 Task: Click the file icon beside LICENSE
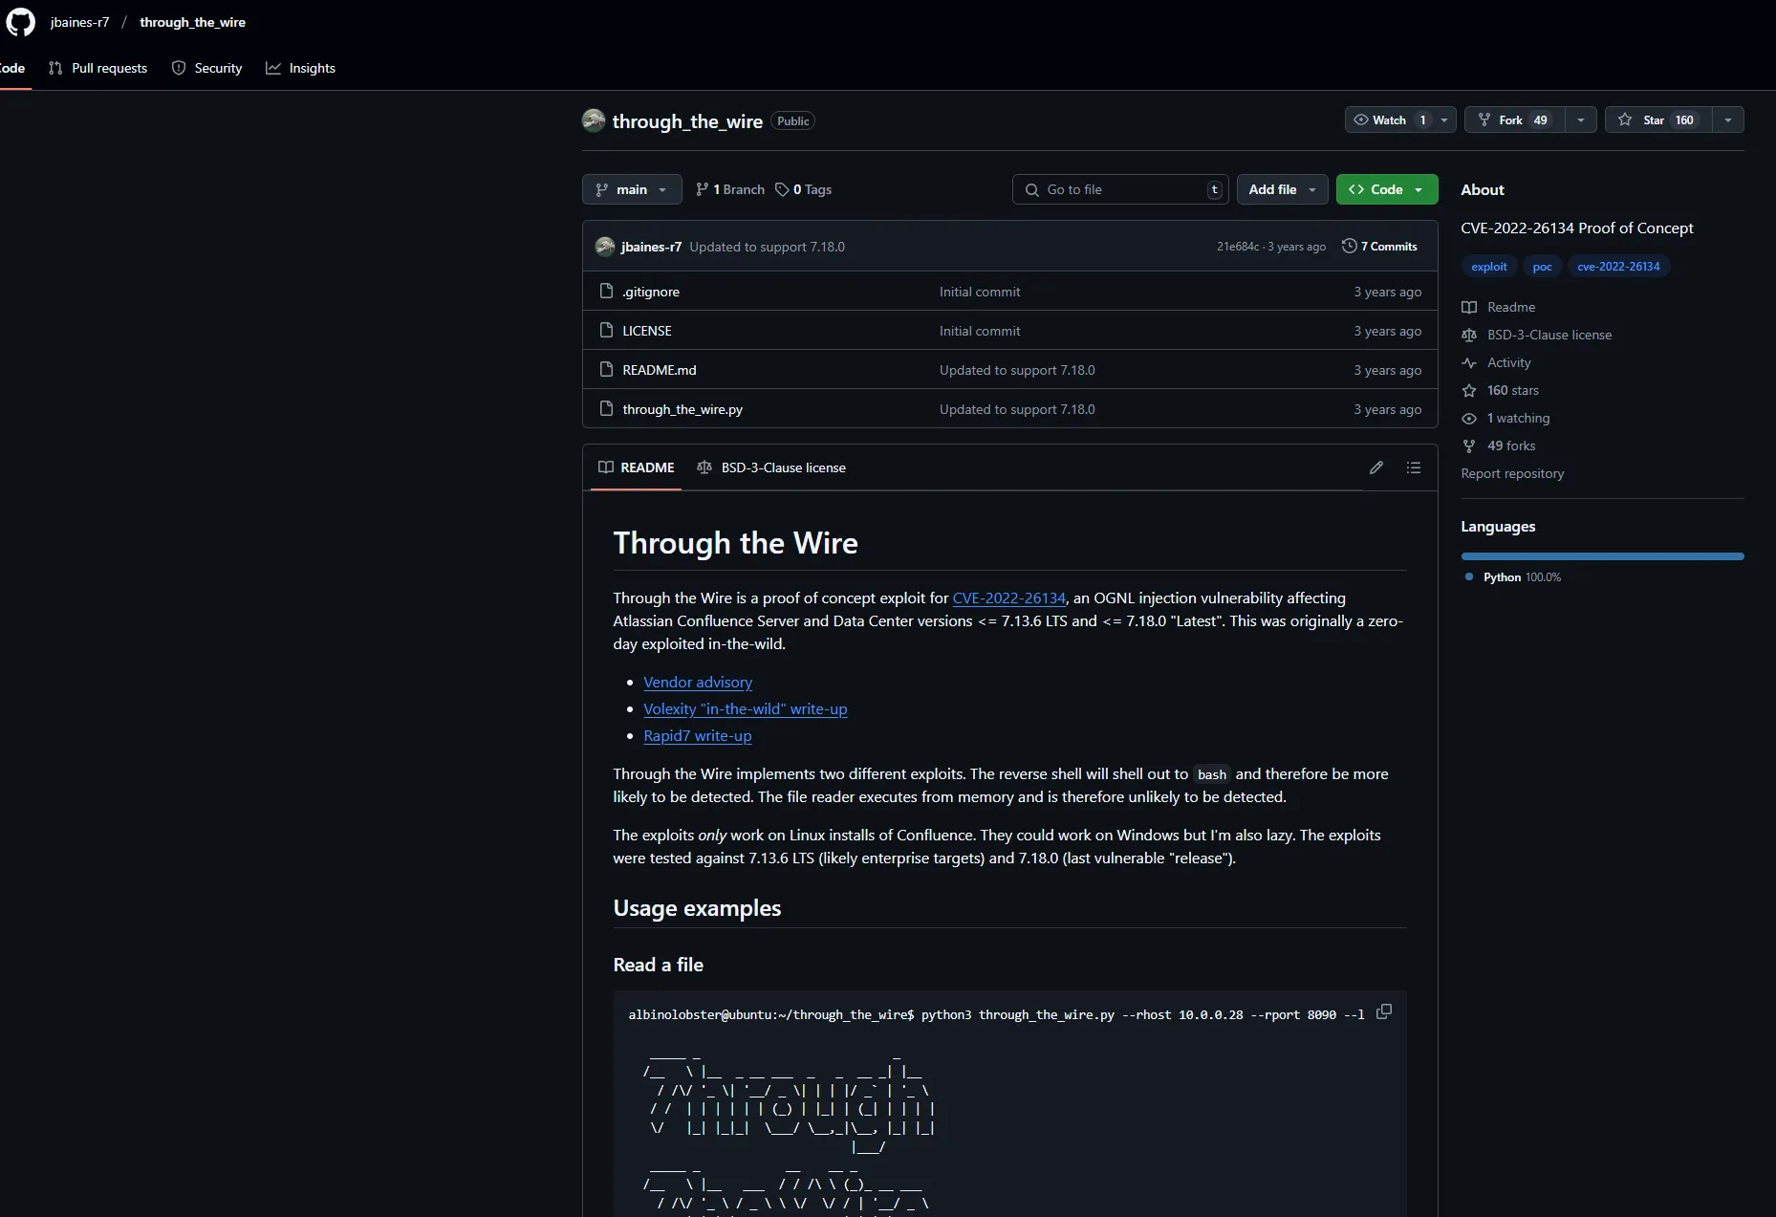tap(606, 330)
